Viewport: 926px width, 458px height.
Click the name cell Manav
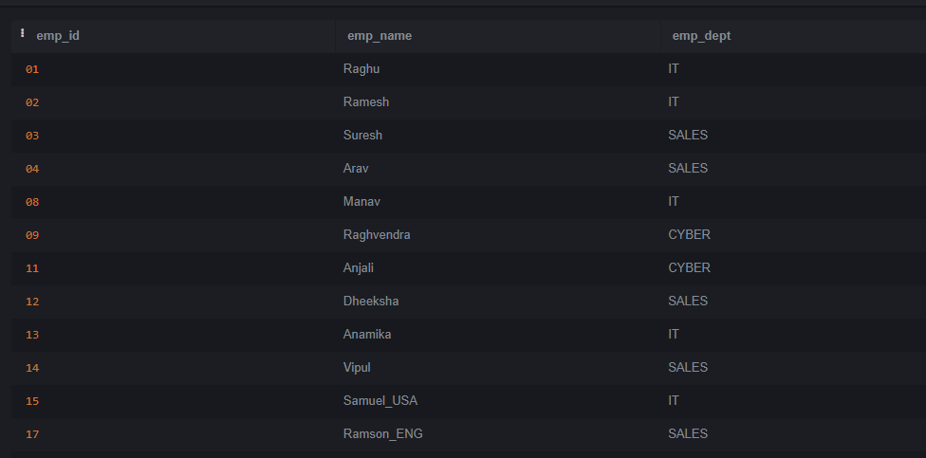361,202
